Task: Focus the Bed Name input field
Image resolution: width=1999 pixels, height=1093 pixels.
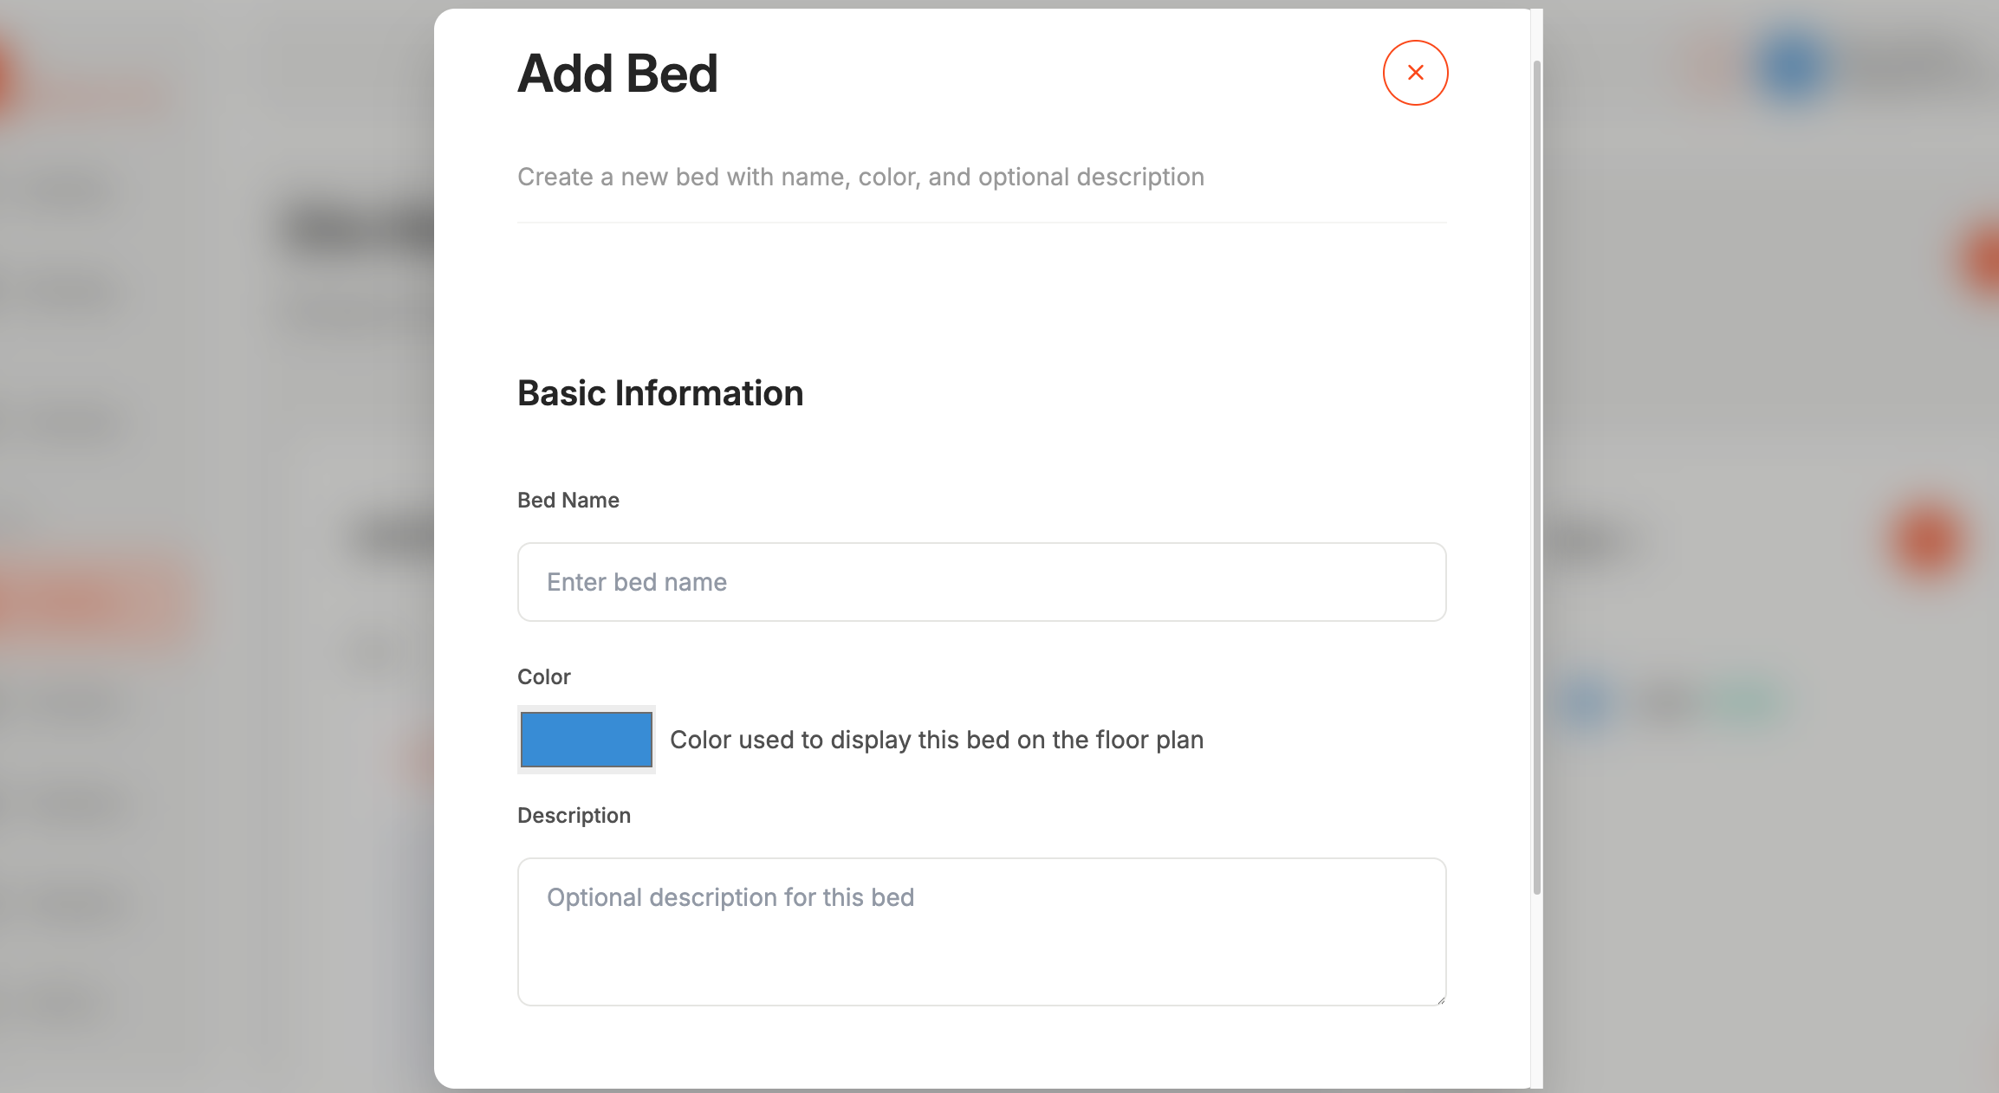Action: tap(981, 582)
